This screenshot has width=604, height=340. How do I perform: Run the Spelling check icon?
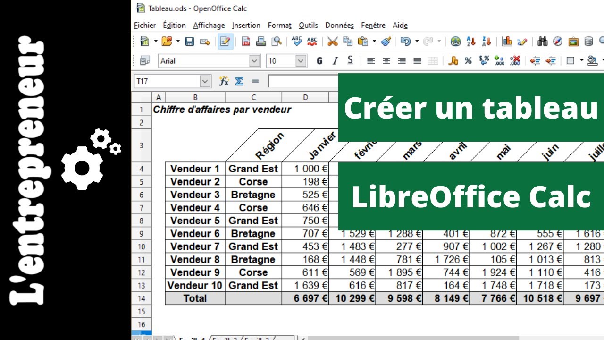pyautogui.click(x=297, y=42)
